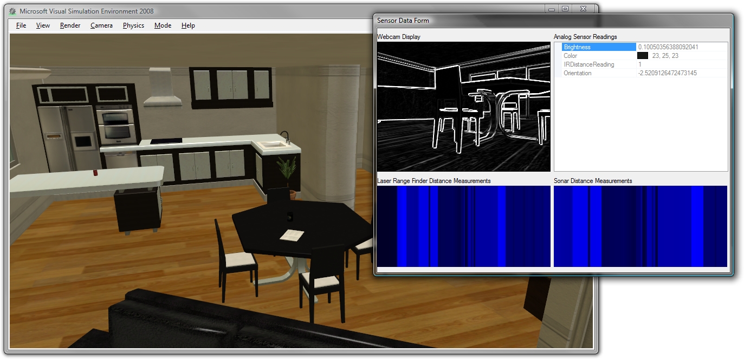Image resolution: width=744 pixels, height=359 pixels.
Task: Click the edge-detected Webcam Display image
Action: coord(463,106)
